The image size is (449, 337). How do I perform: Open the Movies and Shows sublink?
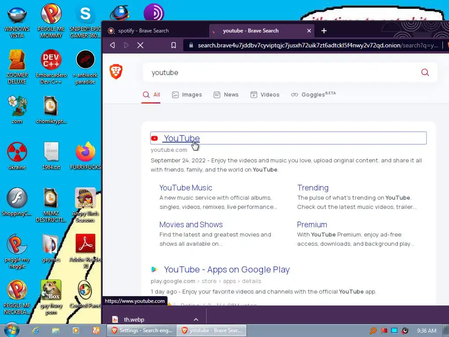point(191,225)
